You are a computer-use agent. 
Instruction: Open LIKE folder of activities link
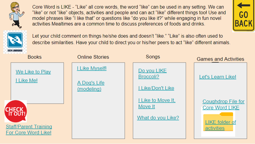click(221, 125)
